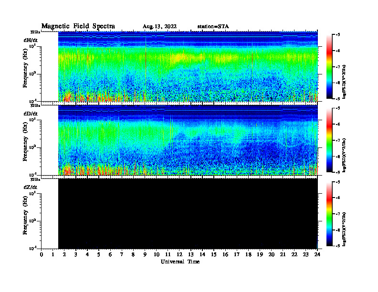Click hour 4 on the Universal Time axis
Image resolution: width=378 pixels, height=292 pixels.
click(x=87, y=254)
